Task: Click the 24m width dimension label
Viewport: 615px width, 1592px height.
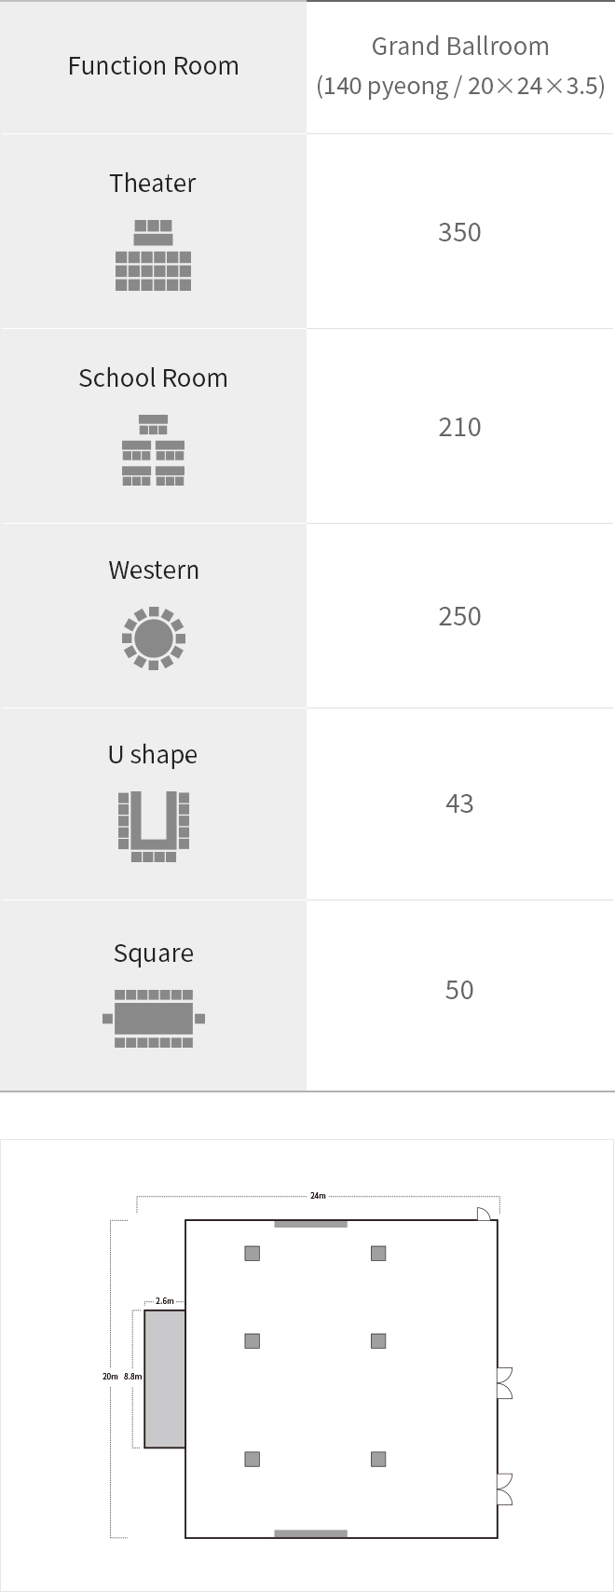Action: (x=318, y=1196)
